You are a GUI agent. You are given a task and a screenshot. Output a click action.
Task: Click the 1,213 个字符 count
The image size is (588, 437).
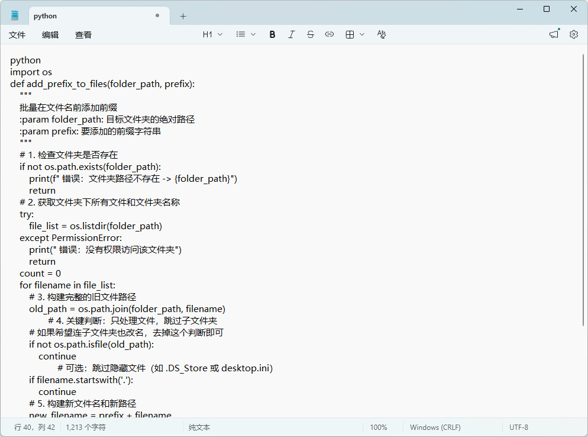86,428
